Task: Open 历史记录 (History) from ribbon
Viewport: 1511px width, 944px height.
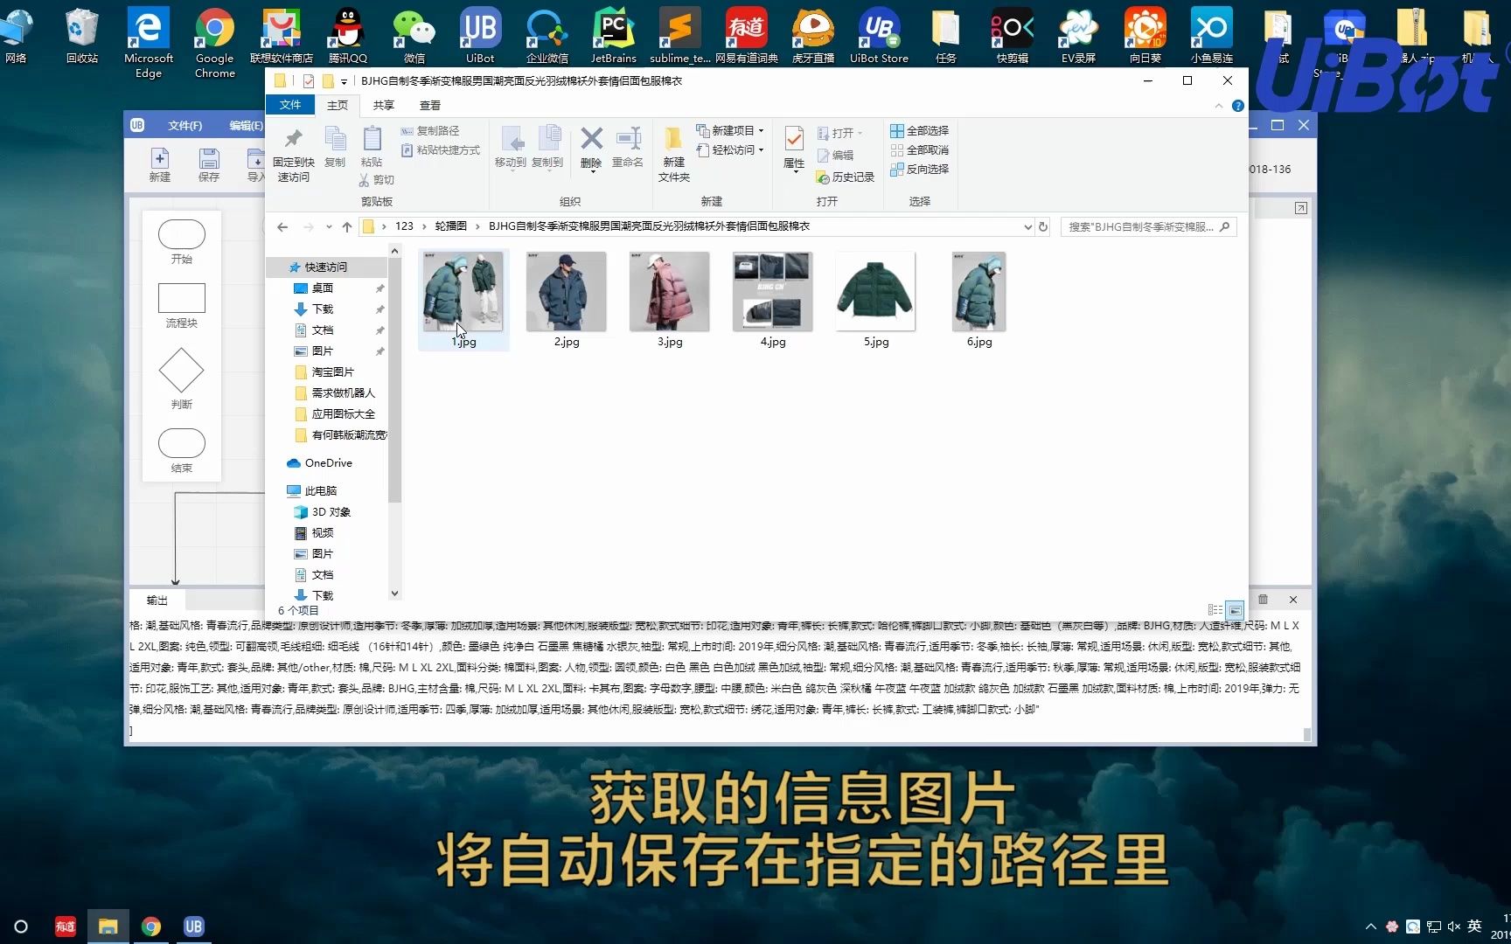Action: point(845,176)
